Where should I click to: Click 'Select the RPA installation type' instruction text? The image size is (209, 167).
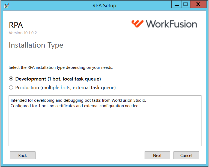[x=61, y=67]
